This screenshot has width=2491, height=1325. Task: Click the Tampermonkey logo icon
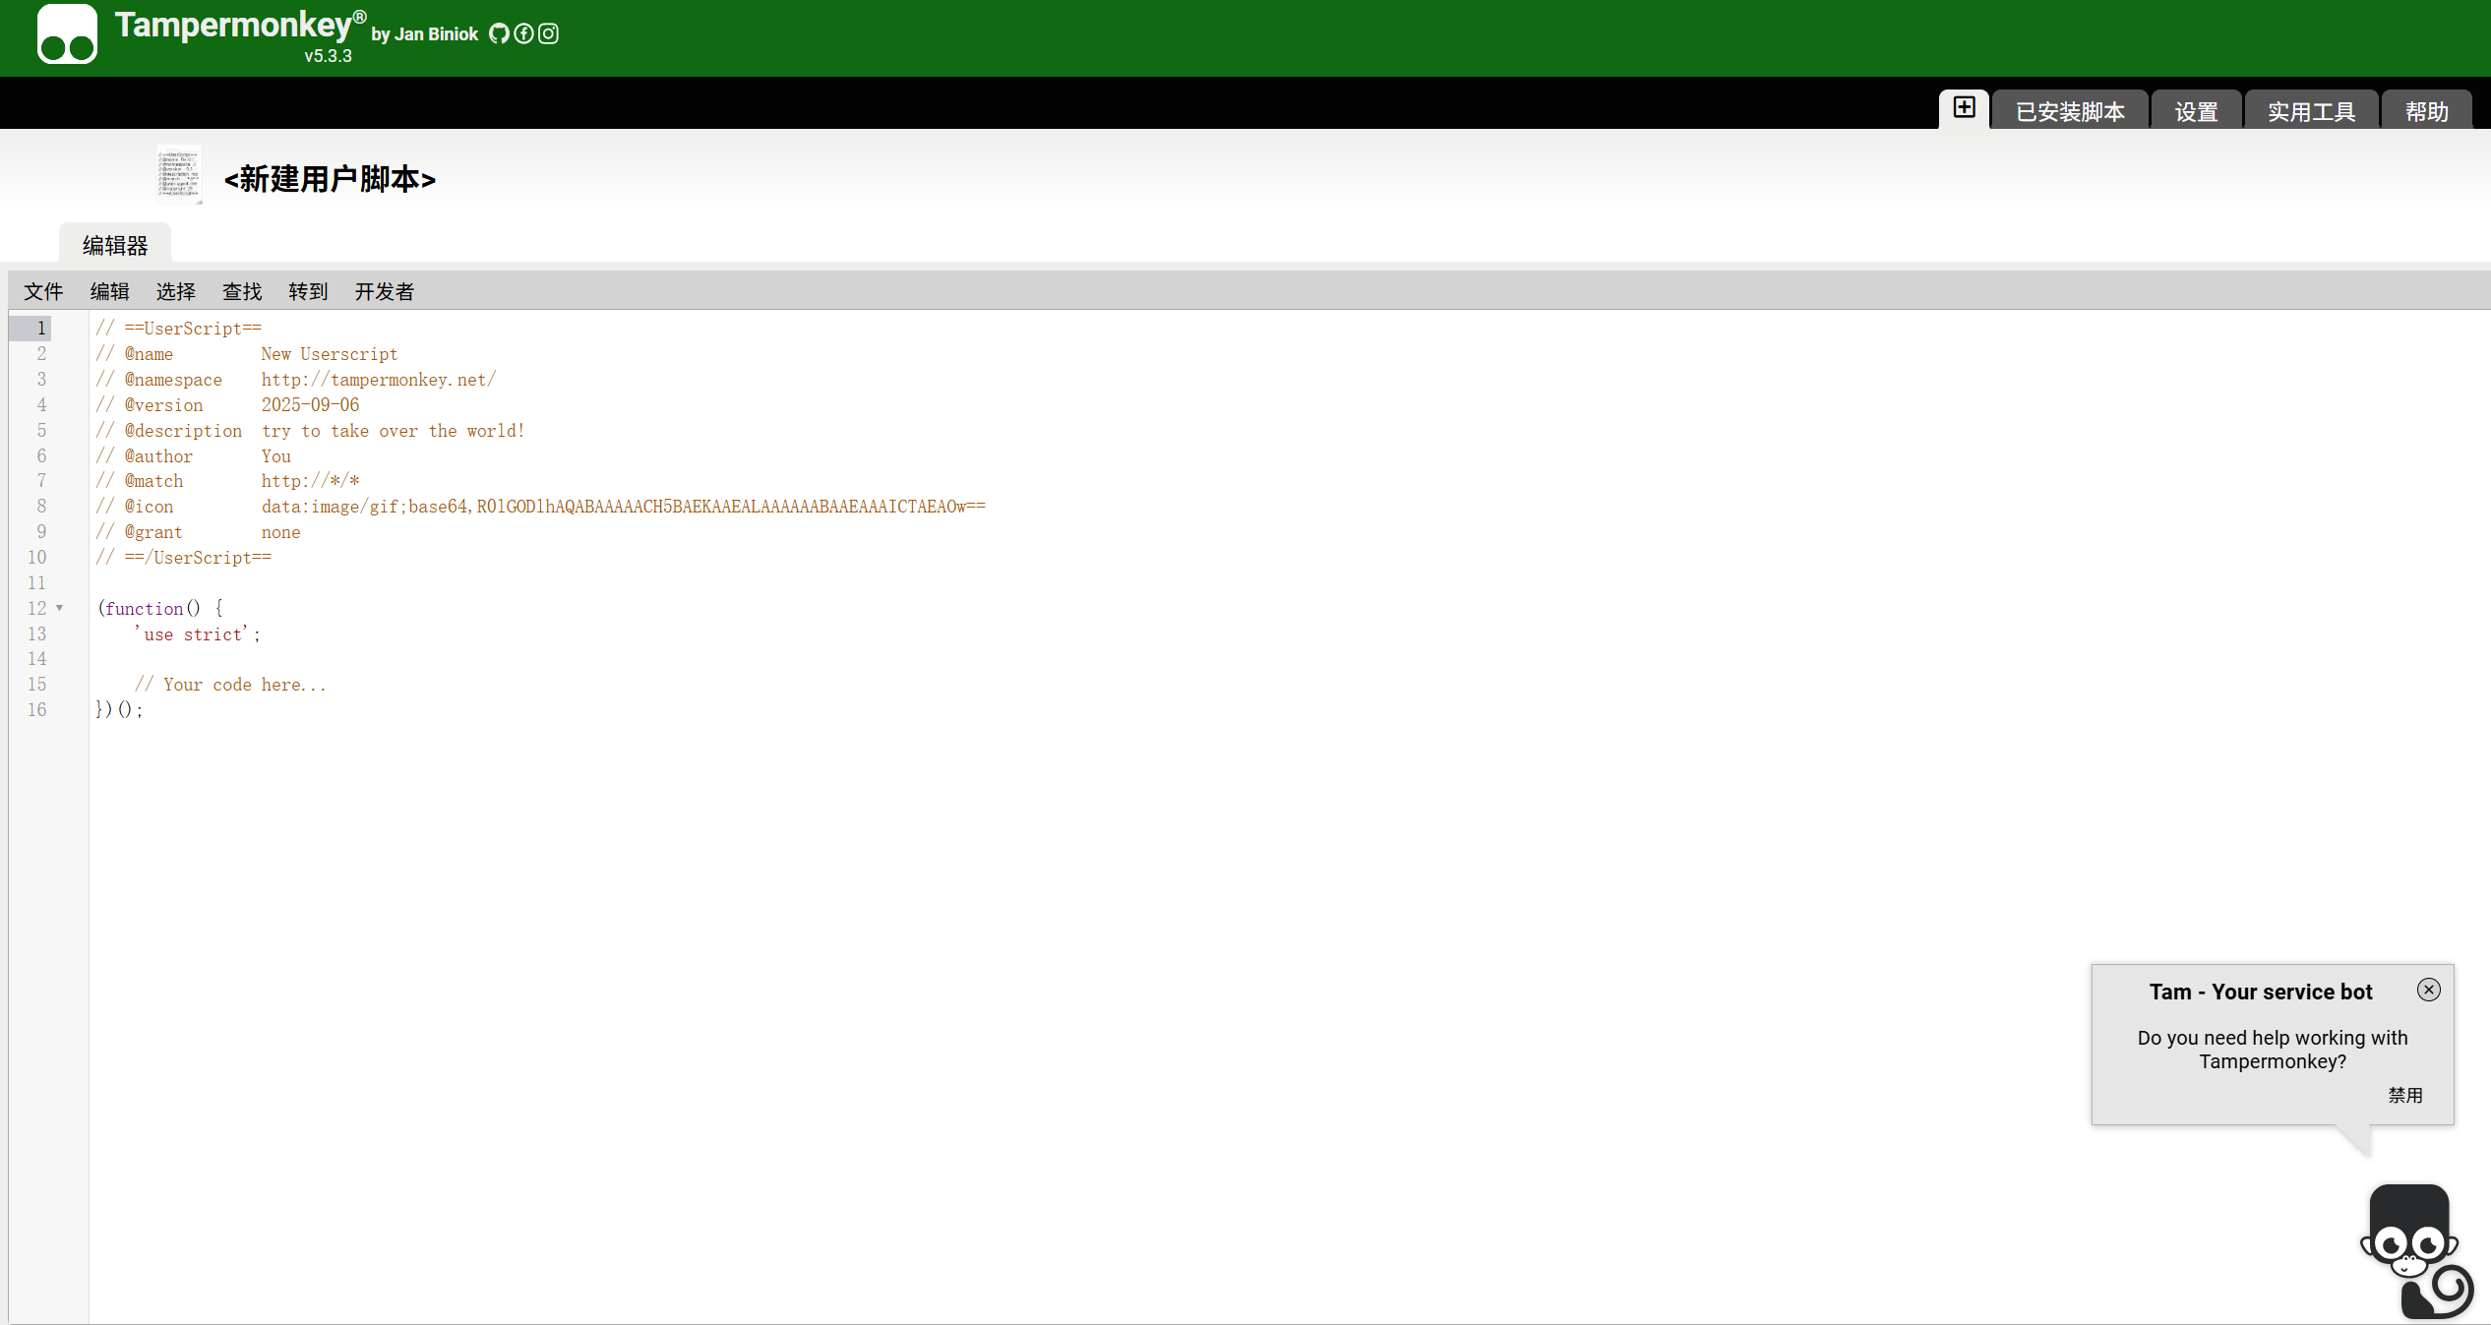point(67,34)
